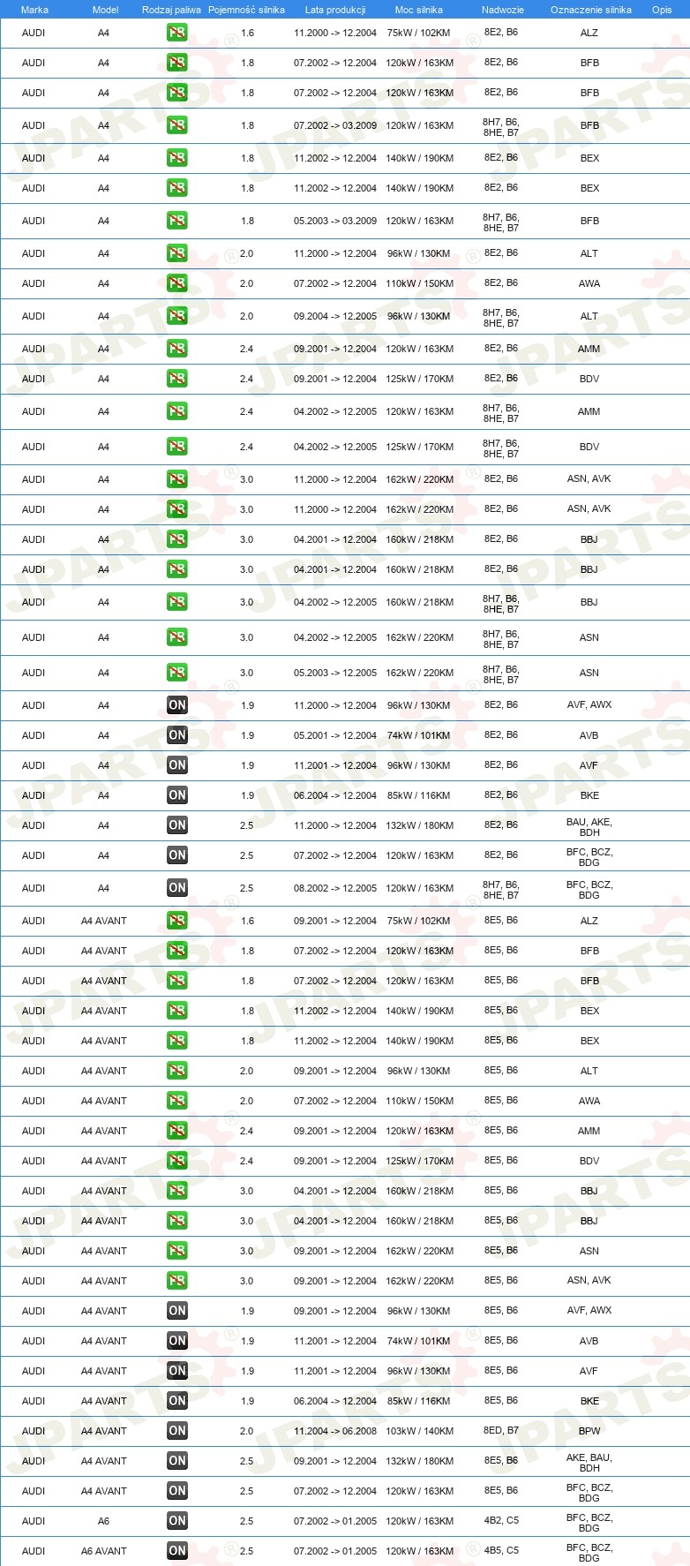
Task: Select '85kW / 116KM' in the 8E5 row
Action: [420, 1401]
